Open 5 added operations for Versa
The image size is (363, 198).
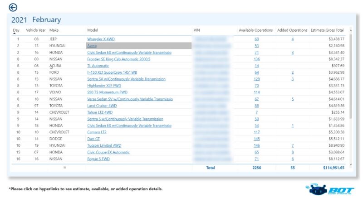click(292, 99)
